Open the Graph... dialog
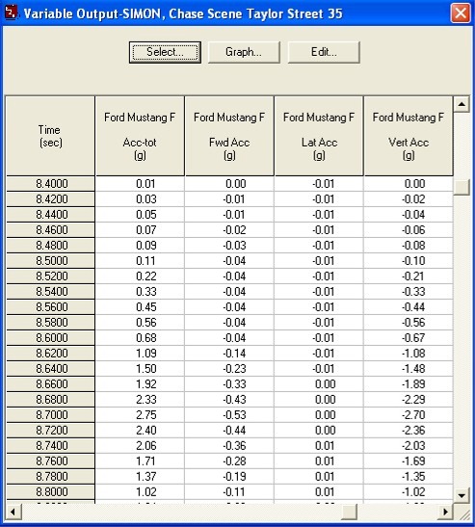This screenshot has height=527, width=475. click(244, 52)
